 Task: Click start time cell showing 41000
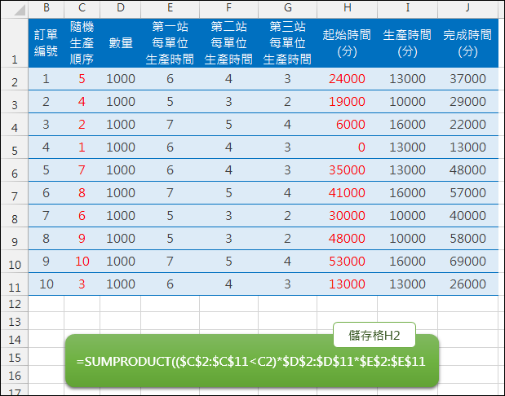(x=348, y=193)
